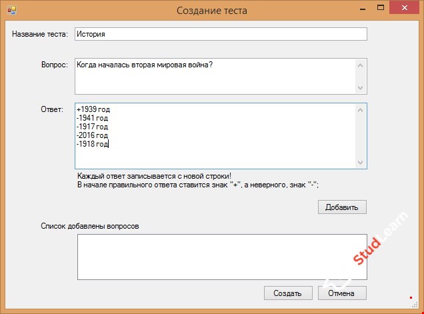Place cursor on the "-1918 год" answer line

pos(93,144)
